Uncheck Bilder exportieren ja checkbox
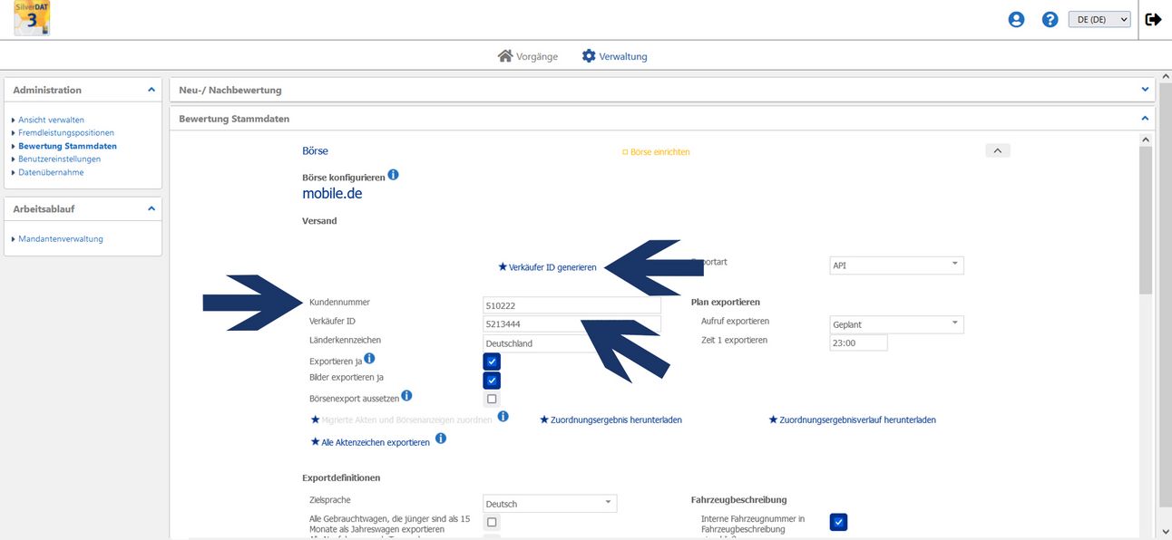 click(x=492, y=381)
